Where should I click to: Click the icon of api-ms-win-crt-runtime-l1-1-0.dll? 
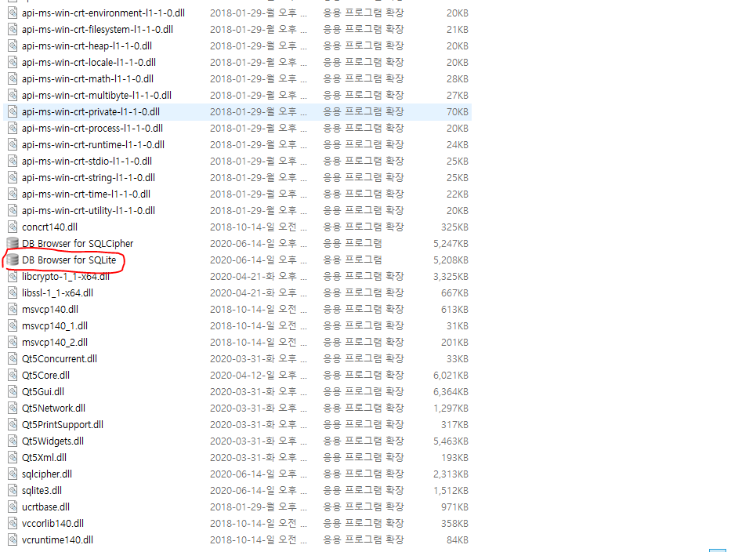pyautogui.click(x=13, y=144)
